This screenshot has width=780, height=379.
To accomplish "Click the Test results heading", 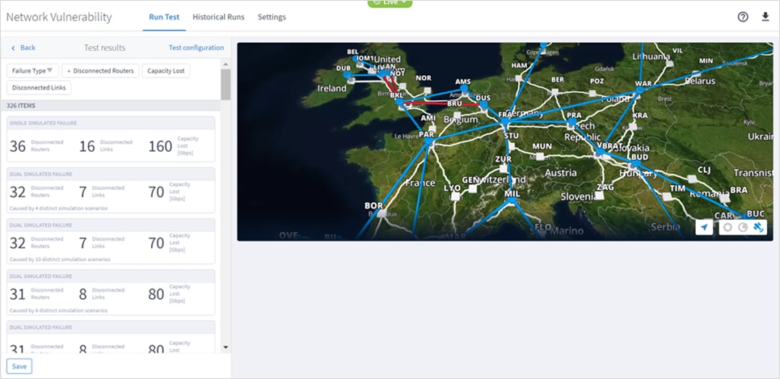I will click(x=104, y=48).
